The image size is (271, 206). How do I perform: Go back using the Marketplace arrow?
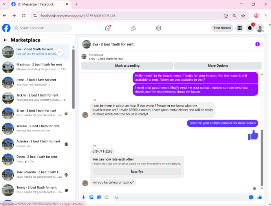pyautogui.click(x=5, y=40)
